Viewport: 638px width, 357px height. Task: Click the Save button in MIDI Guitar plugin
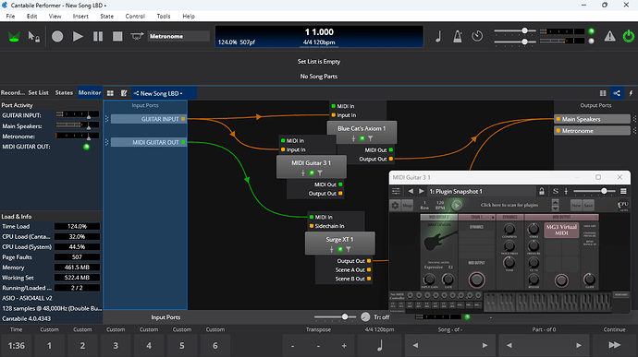[588, 205]
